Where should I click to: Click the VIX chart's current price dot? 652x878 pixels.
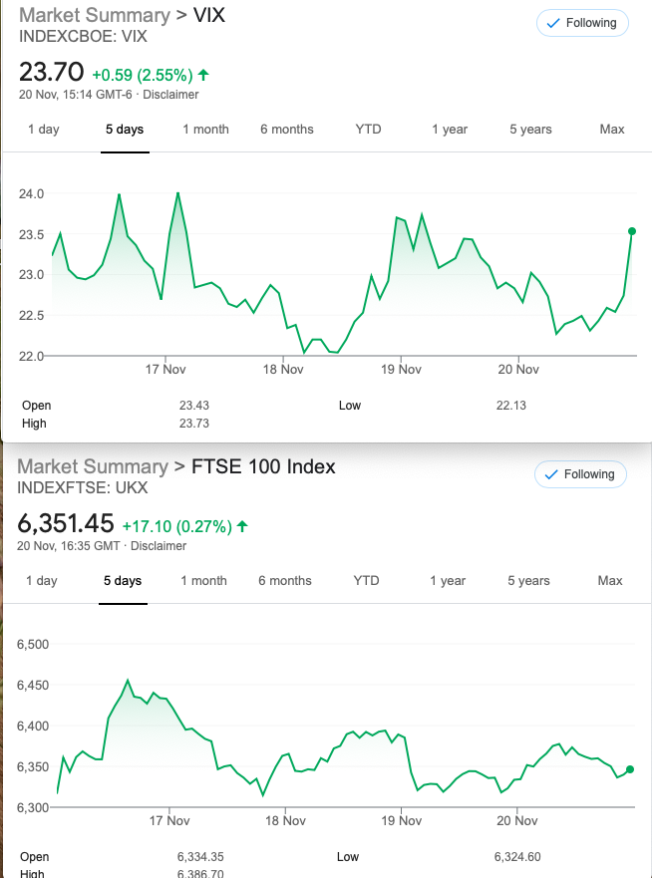pos(632,231)
